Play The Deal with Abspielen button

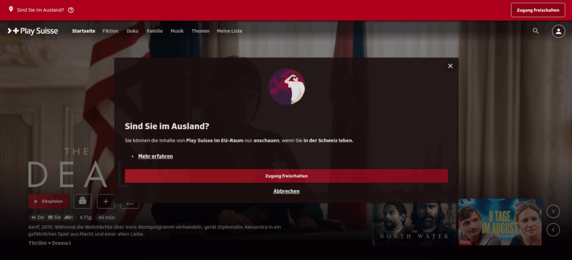[48, 201]
